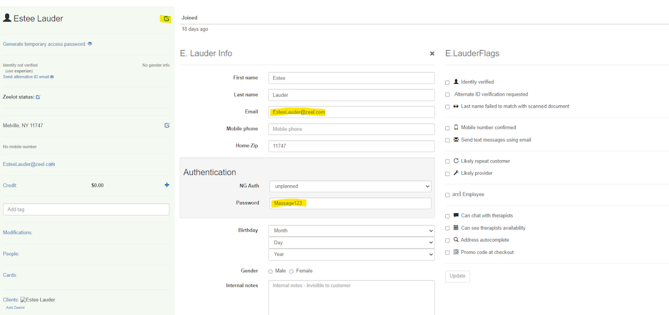This screenshot has height=315, width=669.
Task: Select Female gender radio button
Action: (x=291, y=272)
